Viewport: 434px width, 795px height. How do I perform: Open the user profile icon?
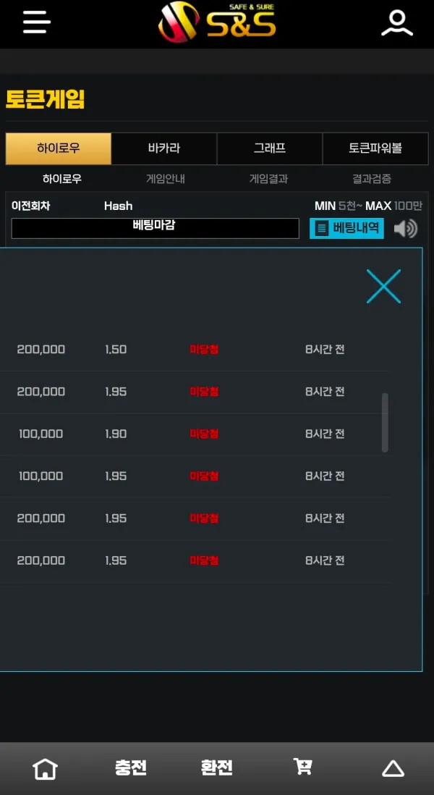point(397,23)
